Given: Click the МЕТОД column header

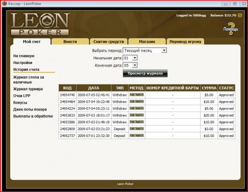Looking at the screenshot, I should [136, 88].
